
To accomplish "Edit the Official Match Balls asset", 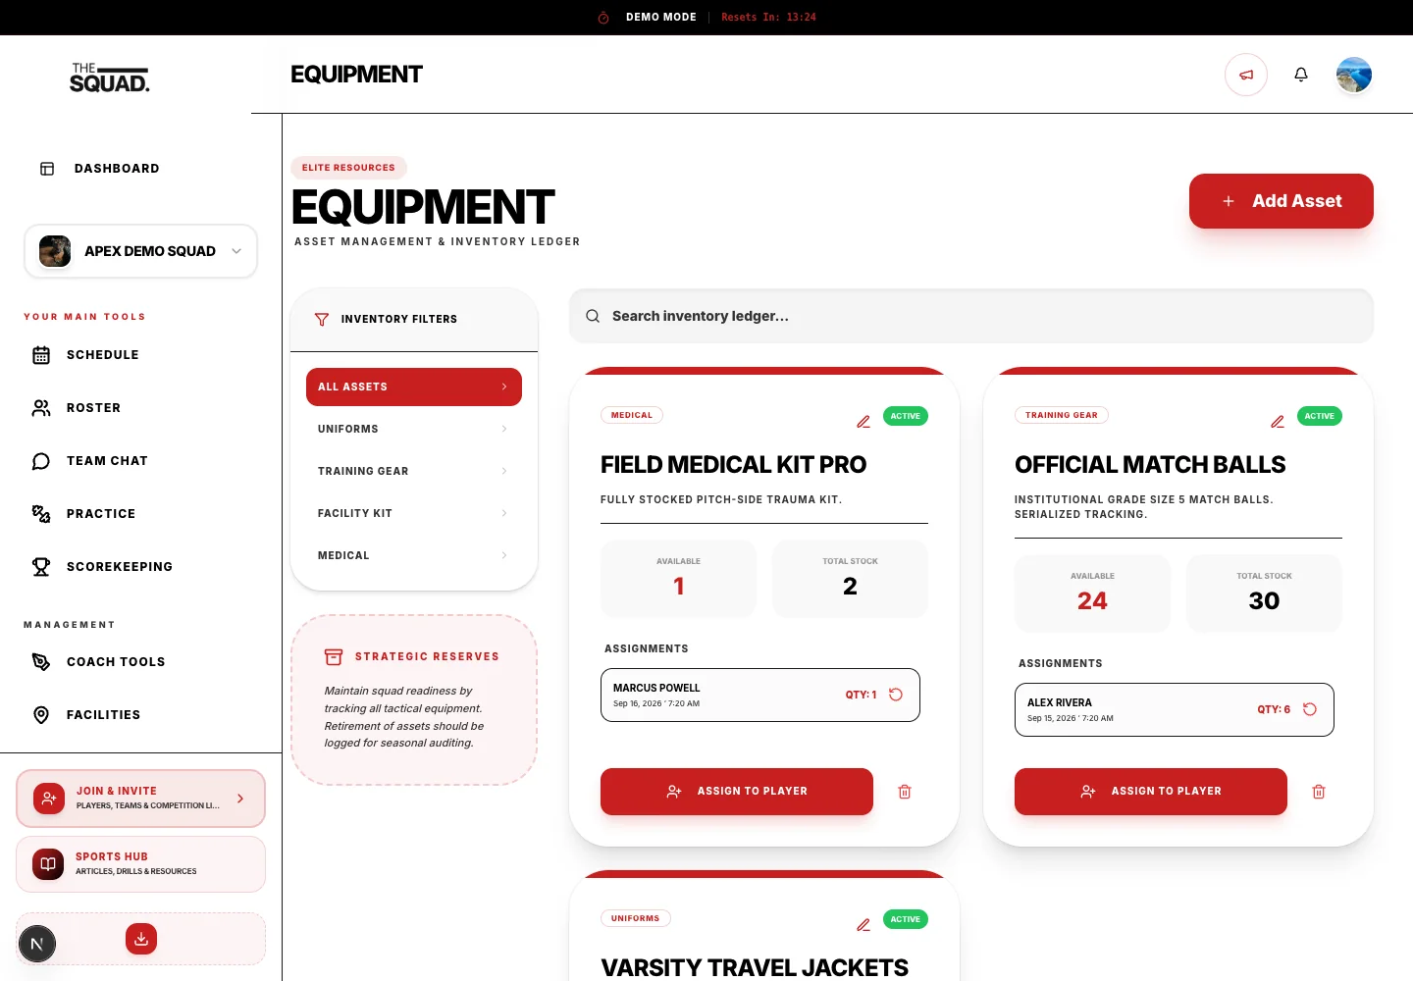I will click(x=1278, y=422).
